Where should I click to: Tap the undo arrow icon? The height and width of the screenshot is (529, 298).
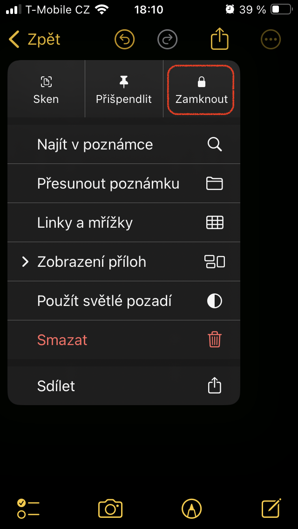(x=124, y=40)
